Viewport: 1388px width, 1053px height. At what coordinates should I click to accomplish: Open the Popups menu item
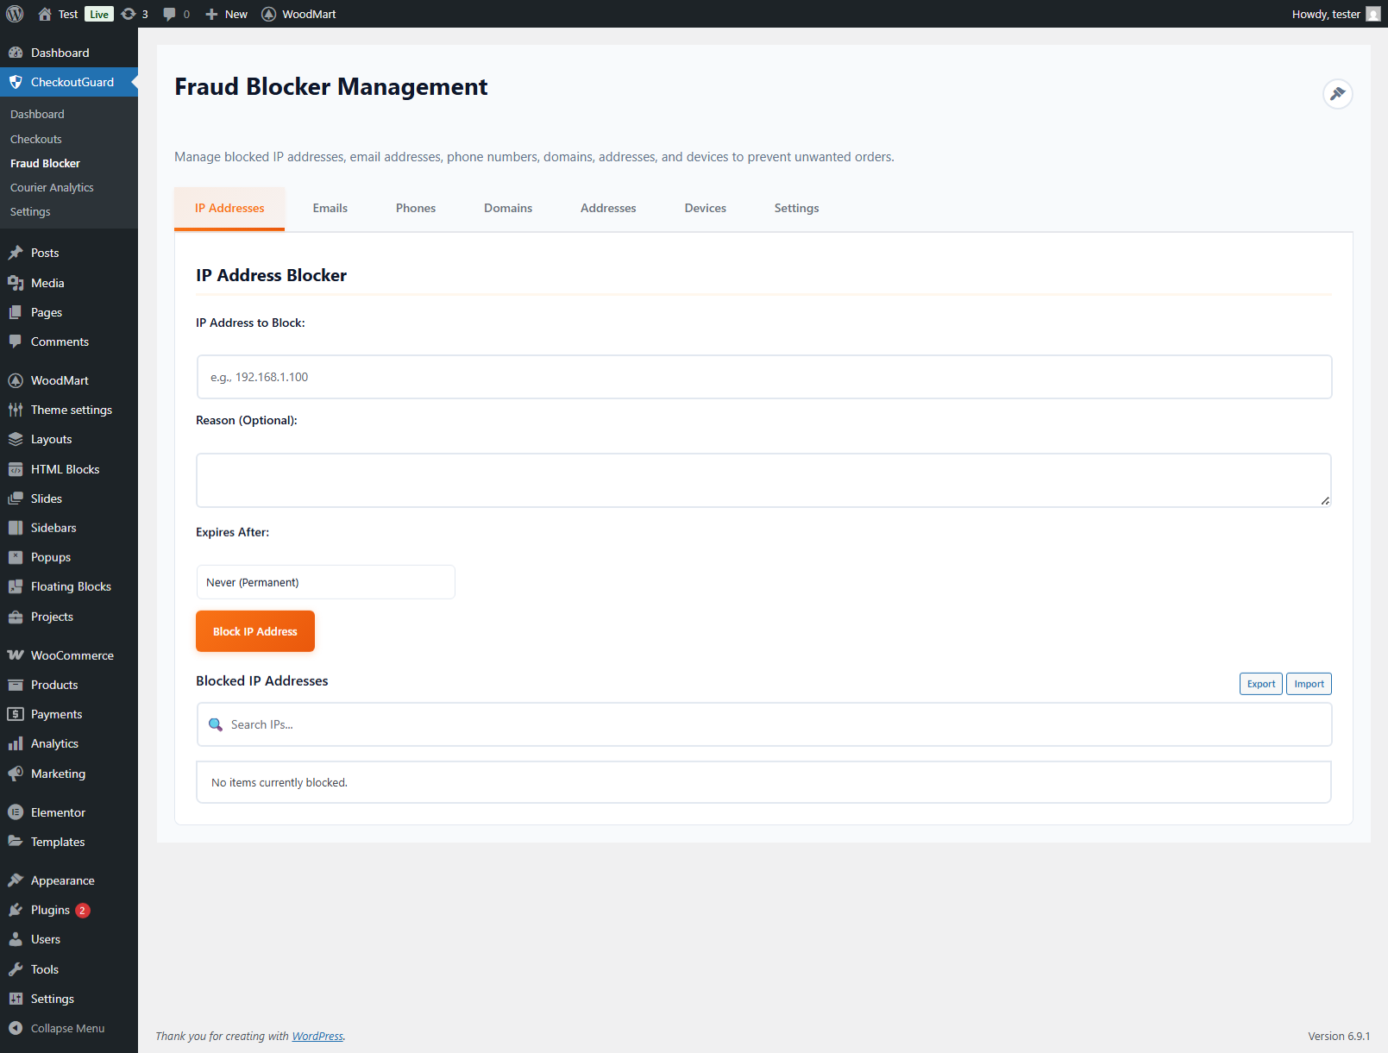tap(69, 557)
